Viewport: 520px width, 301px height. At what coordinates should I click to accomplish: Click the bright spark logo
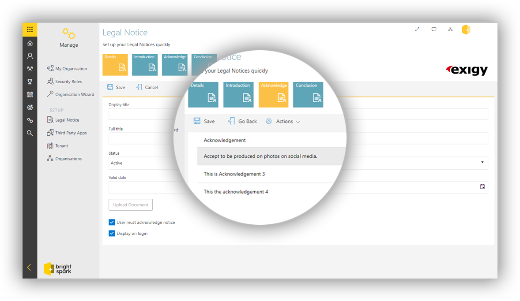coord(58,268)
